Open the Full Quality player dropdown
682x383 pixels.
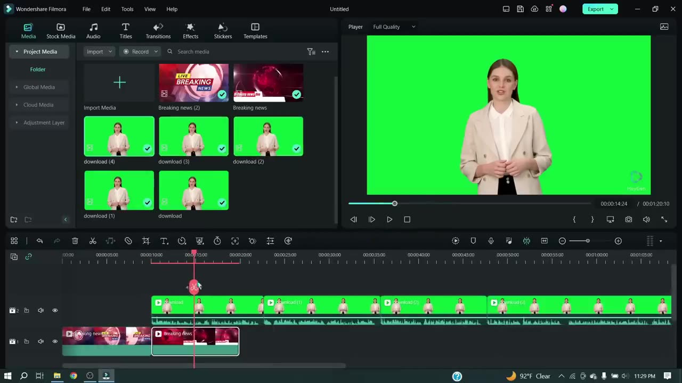click(x=394, y=27)
